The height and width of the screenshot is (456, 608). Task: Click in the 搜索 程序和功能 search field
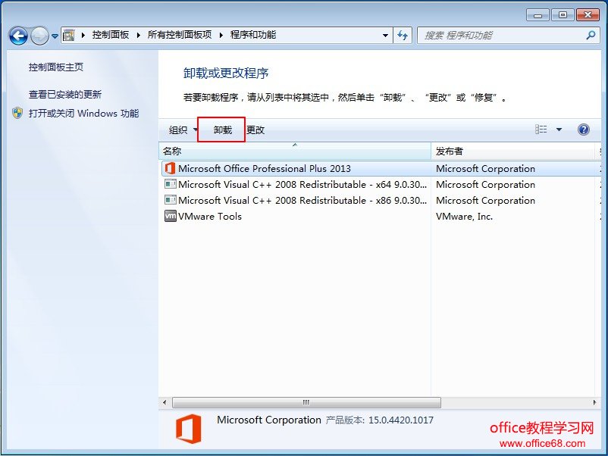click(503, 36)
